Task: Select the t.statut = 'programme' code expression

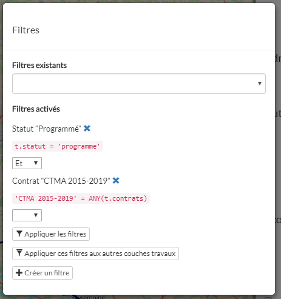Action: [58, 146]
